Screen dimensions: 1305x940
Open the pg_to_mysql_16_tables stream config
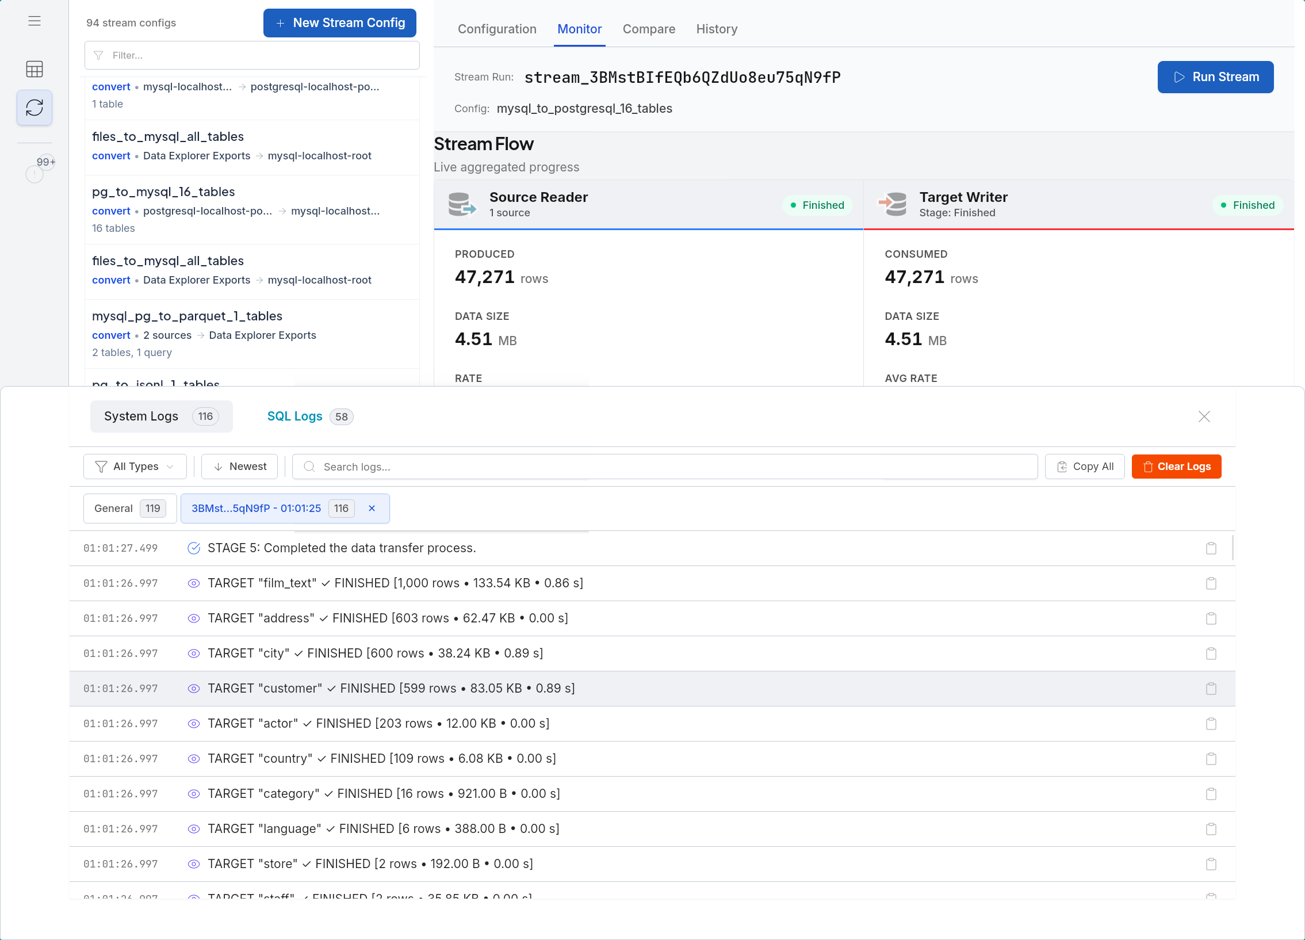click(x=252, y=209)
